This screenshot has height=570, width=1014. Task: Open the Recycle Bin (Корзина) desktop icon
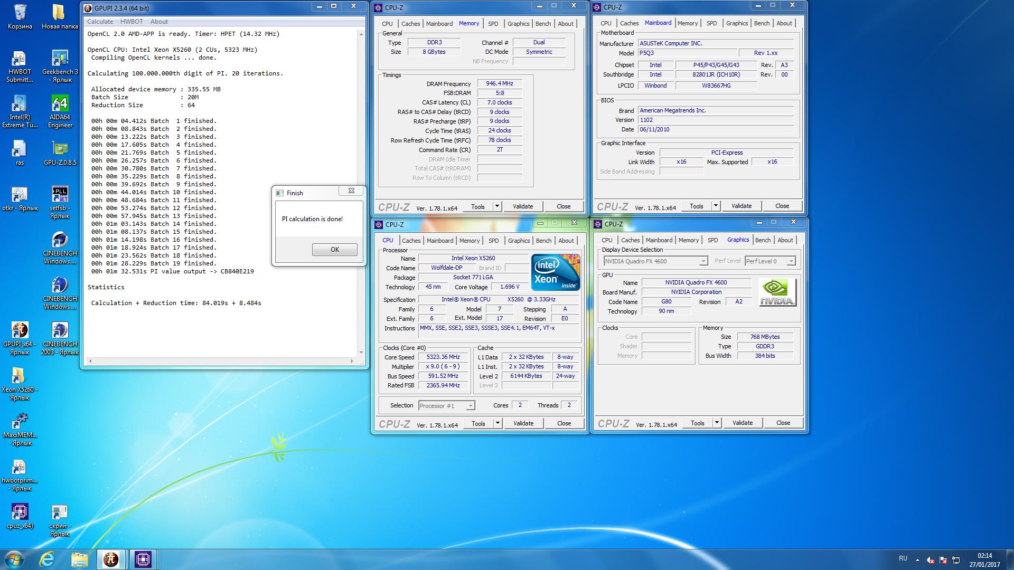[x=20, y=17]
